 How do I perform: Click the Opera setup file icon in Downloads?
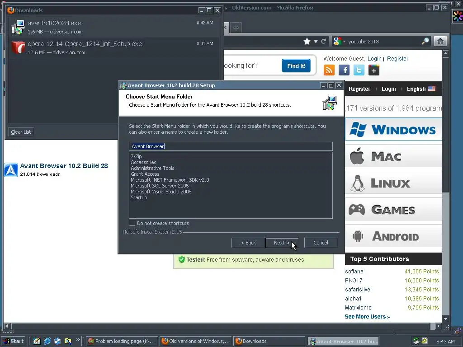(x=18, y=47)
